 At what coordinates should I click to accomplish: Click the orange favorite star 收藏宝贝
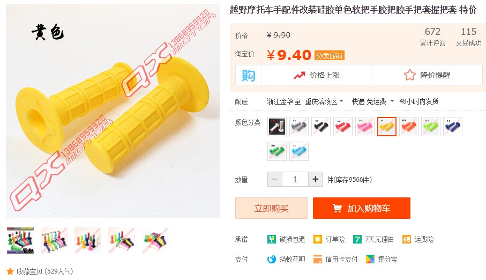coord(10,271)
